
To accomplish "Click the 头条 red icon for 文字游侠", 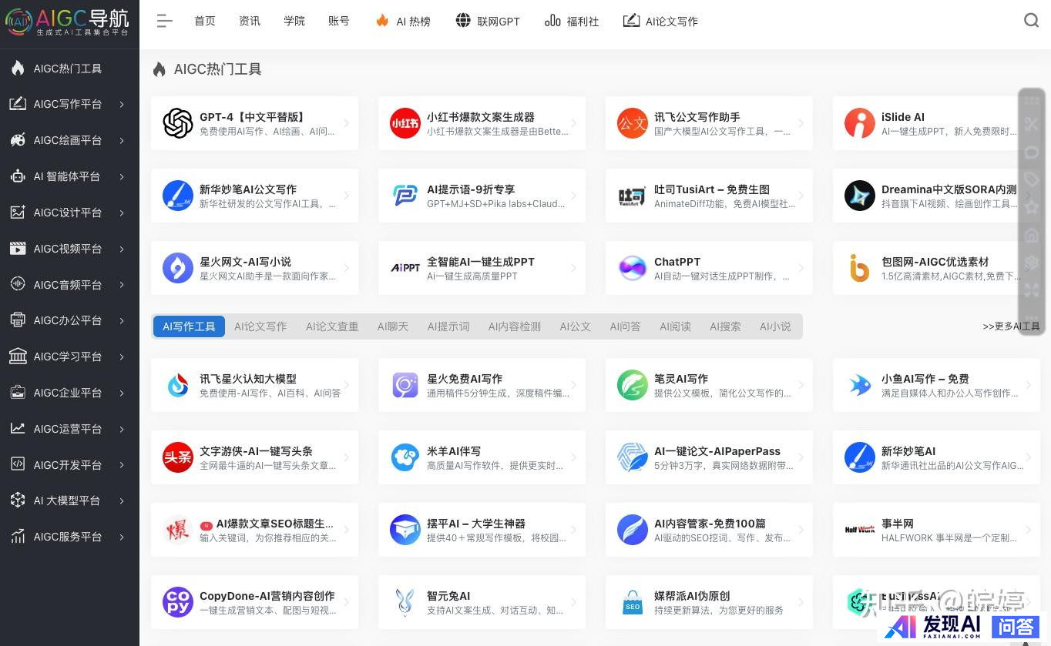I will point(178,457).
